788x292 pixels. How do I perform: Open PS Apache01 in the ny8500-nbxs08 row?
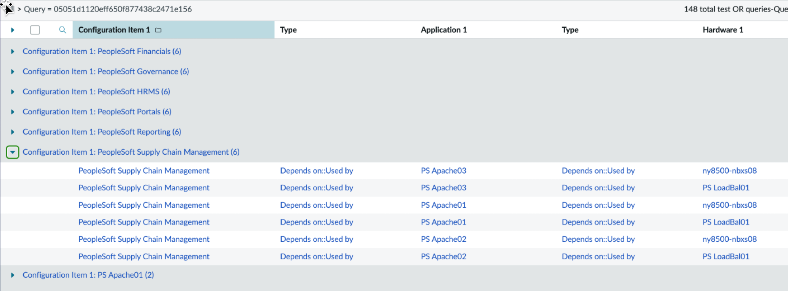[x=443, y=205]
